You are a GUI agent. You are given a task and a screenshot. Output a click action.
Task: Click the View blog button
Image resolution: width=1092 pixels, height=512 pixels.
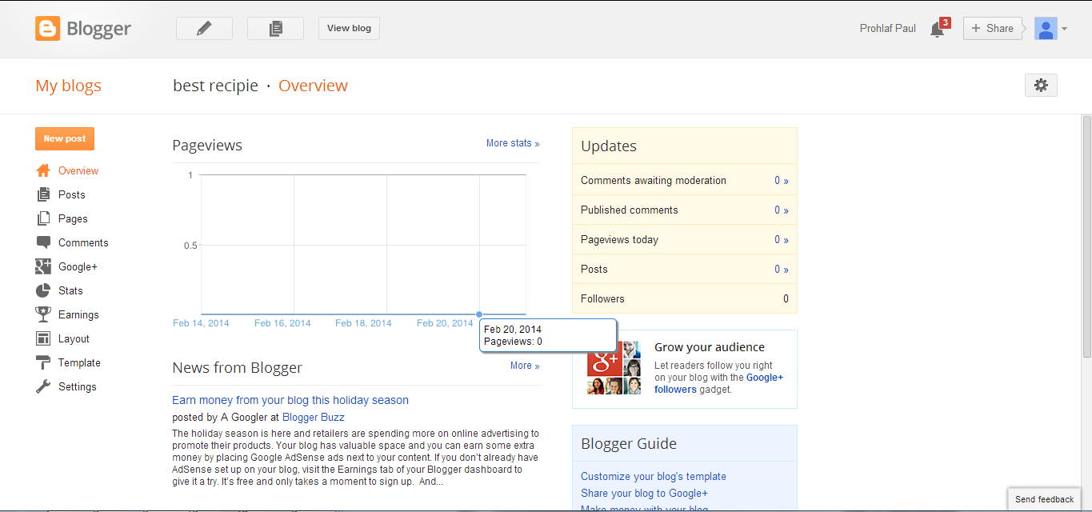349,28
